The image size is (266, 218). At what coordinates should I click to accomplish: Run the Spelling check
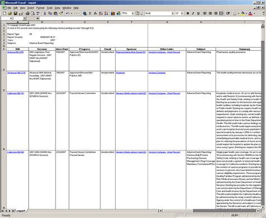(x=38, y=13)
